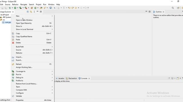Click the New Java Package toolbar icon
This screenshot has width=183, height=102.
coord(32,8)
